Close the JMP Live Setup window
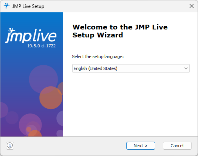 pyautogui.click(x=192, y=6)
